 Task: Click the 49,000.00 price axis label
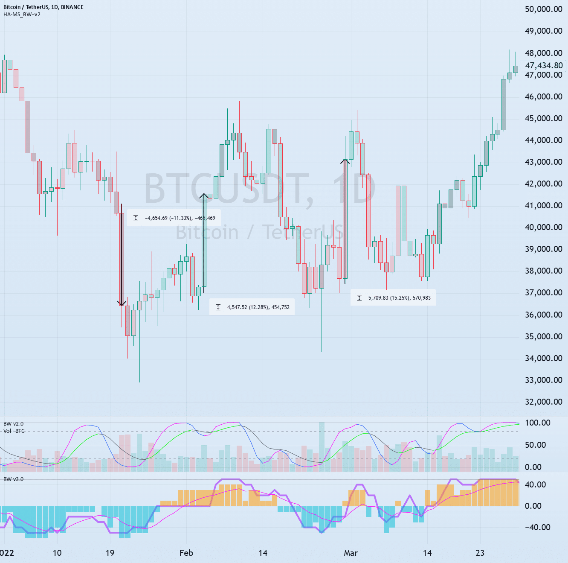(x=544, y=31)
